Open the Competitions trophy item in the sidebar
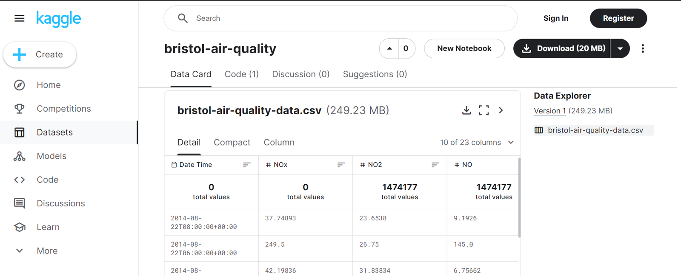Image resolution: width=681 pixels, height=276 pixels. [63, 109]
